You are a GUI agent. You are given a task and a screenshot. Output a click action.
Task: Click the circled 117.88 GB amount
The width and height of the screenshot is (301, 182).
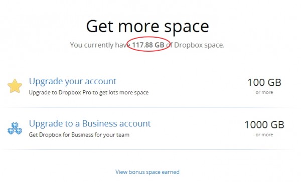(148, 45)
